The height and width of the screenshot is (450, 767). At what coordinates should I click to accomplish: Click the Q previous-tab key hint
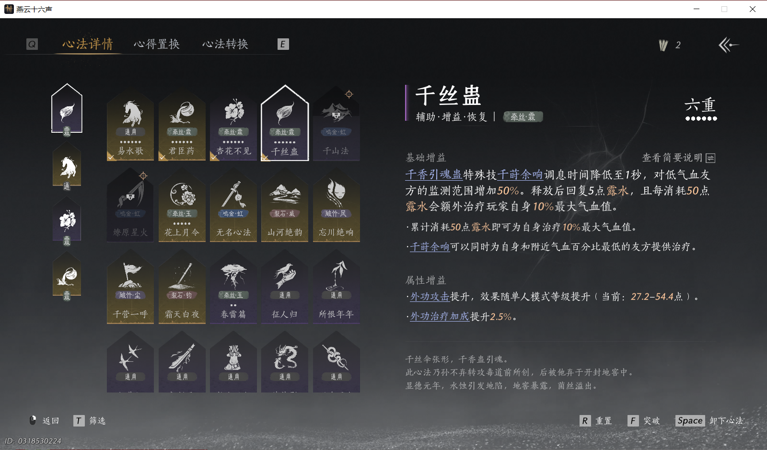click(x=32, y=44)
